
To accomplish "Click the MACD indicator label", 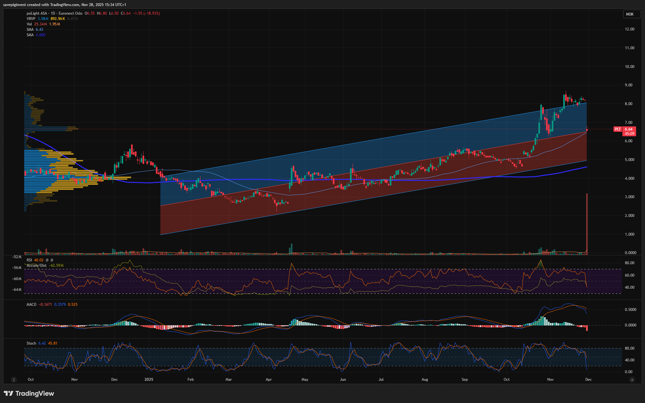I will [x=31, y=305].
